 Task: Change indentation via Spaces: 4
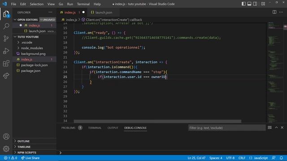(x=216, y=158)
